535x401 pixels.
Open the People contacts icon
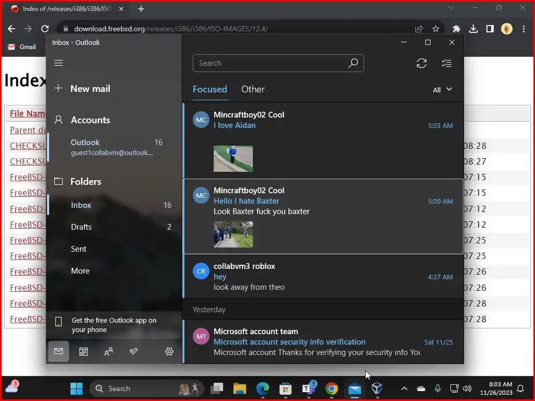(x=109, y=351)
